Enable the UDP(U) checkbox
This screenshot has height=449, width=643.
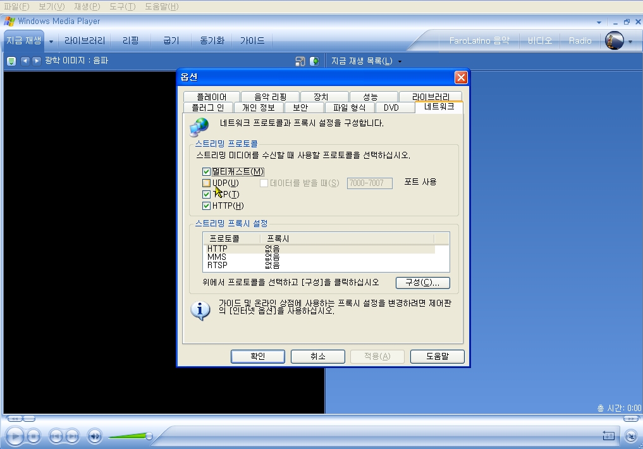tap(206, 183)
